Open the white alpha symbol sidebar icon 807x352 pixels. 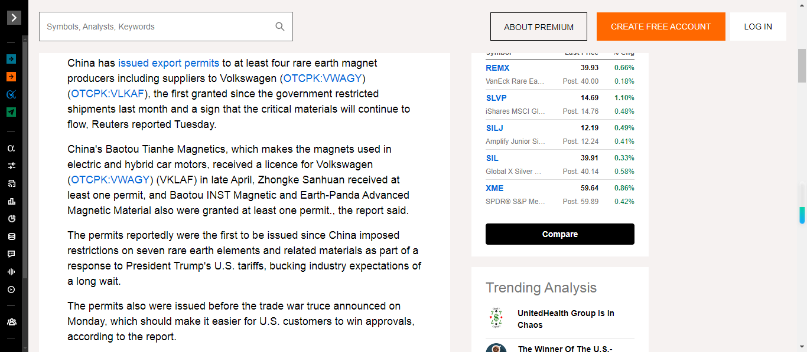coord(11,149)
